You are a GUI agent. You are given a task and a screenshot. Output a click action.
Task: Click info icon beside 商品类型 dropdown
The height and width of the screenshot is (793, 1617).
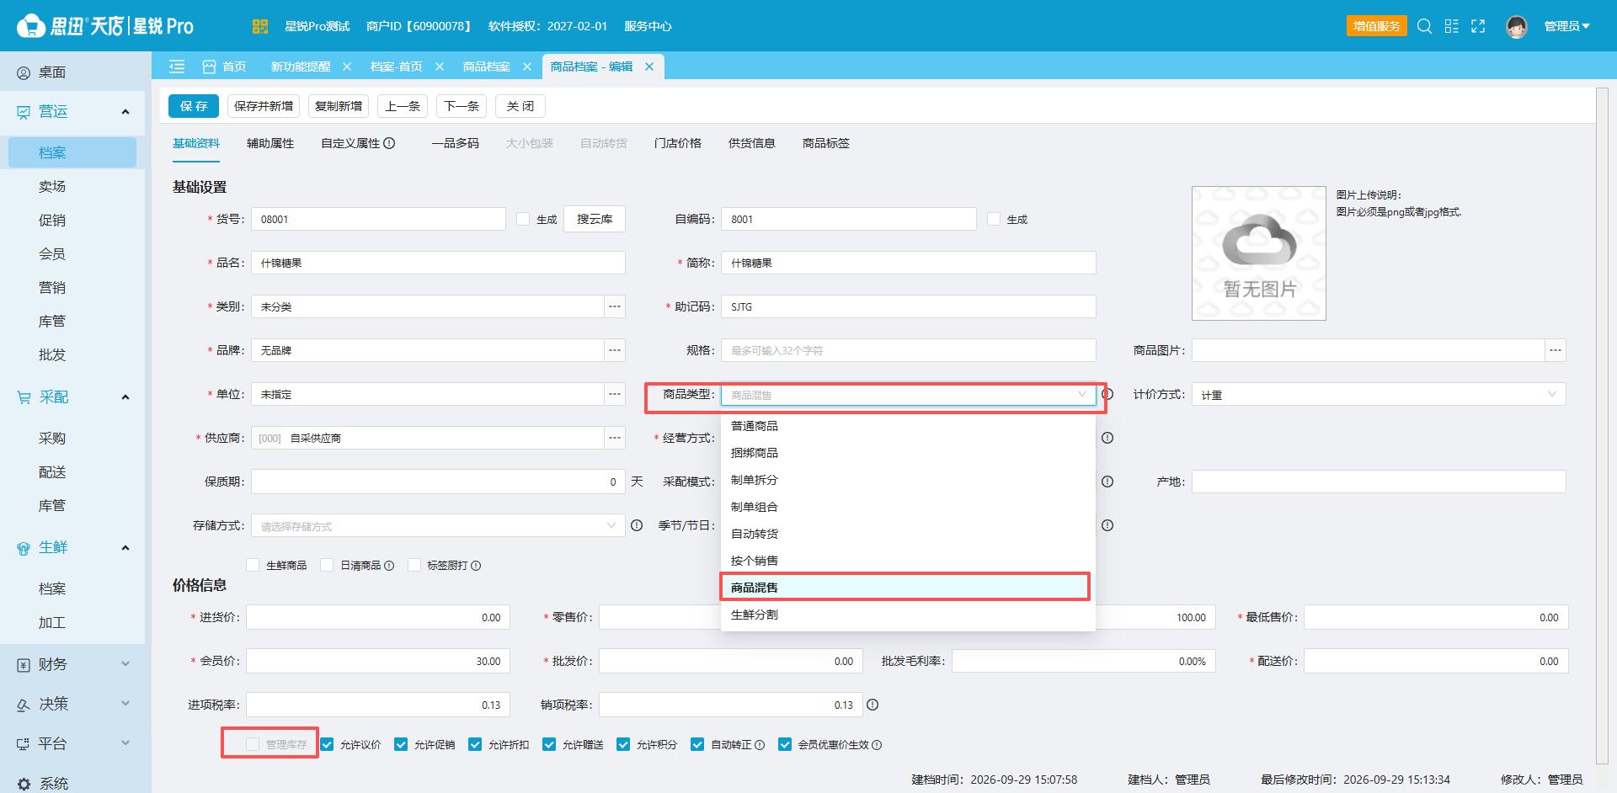(1108, 394)
